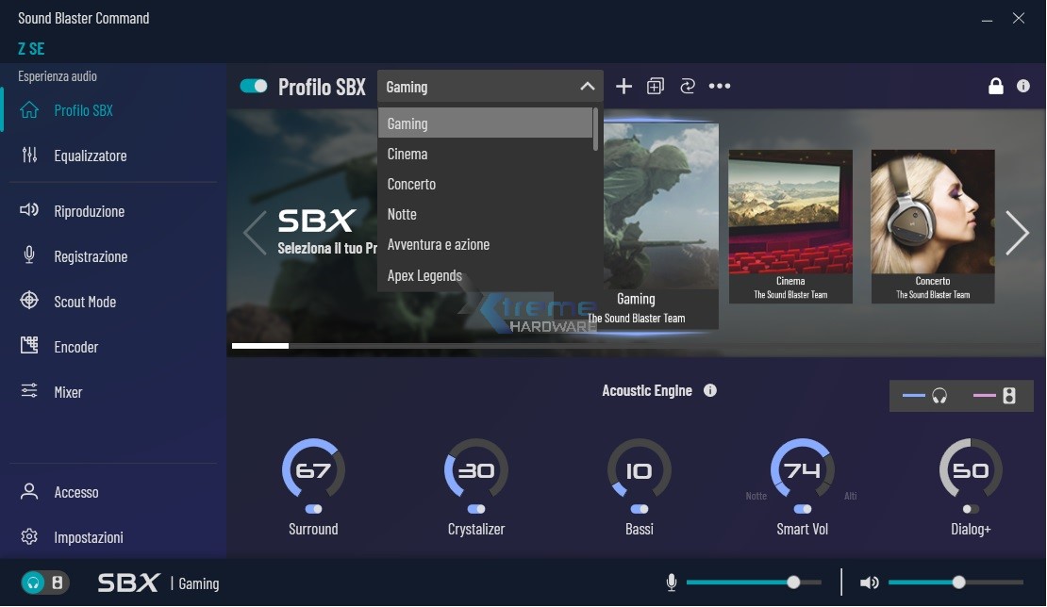The width and height of the screenshot is (1047, 607).
Task: Click Accesso to sign in
Action: pyautogui.click(x=76, y=492)
